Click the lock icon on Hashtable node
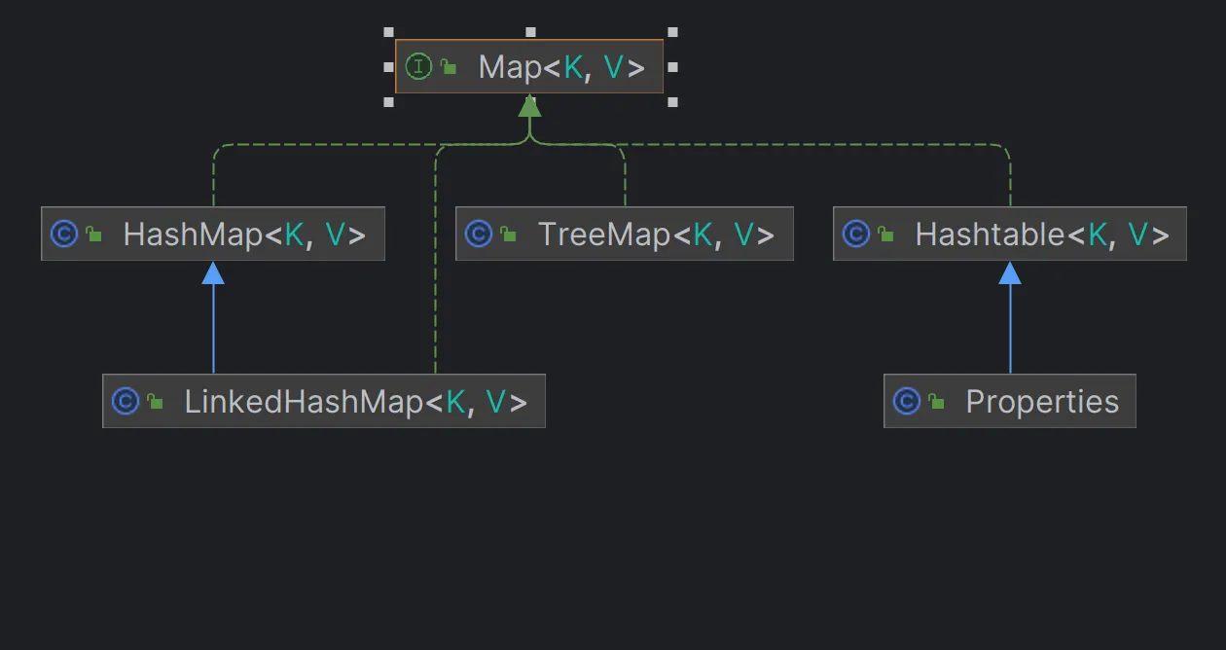 (885, 235)
